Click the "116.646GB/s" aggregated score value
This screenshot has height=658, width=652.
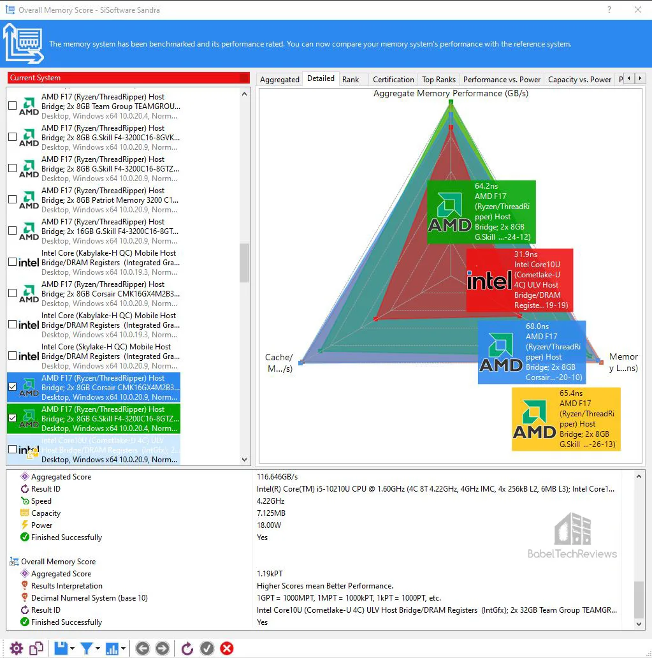click(277, 477)
